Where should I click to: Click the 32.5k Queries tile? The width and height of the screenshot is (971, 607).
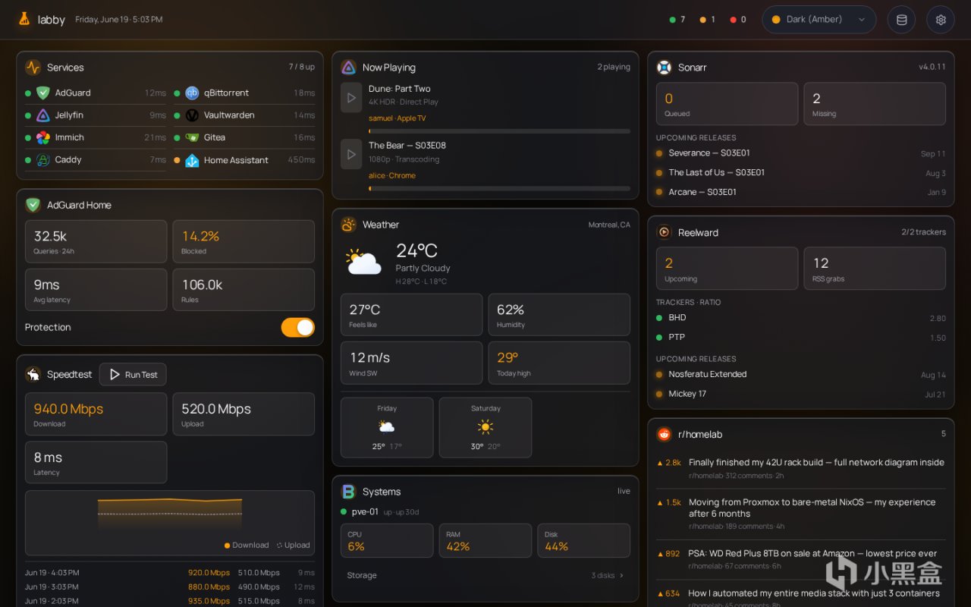pyautogui.click(x=96, y=241)
